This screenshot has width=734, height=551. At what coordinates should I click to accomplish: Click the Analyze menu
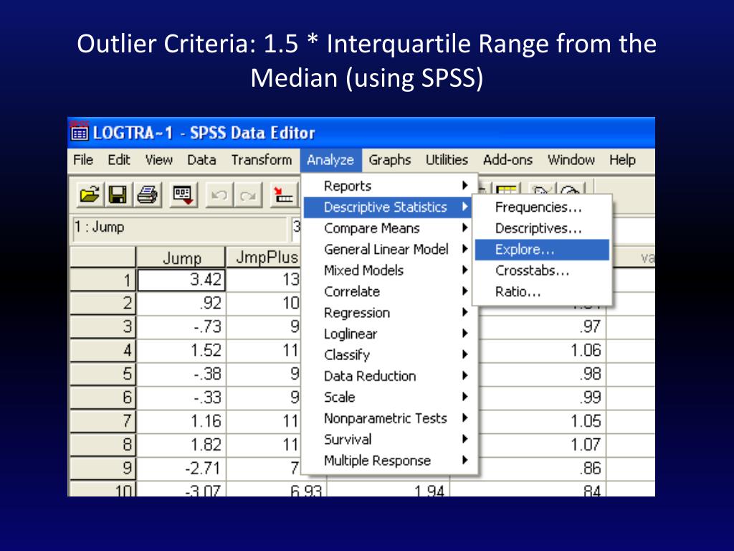[x=330, y=160]
